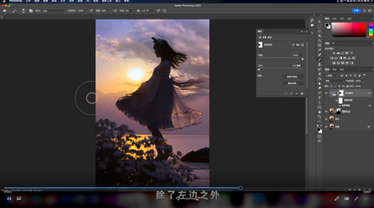Open the smoothing value dropdown arrow

tap(133, 11)
